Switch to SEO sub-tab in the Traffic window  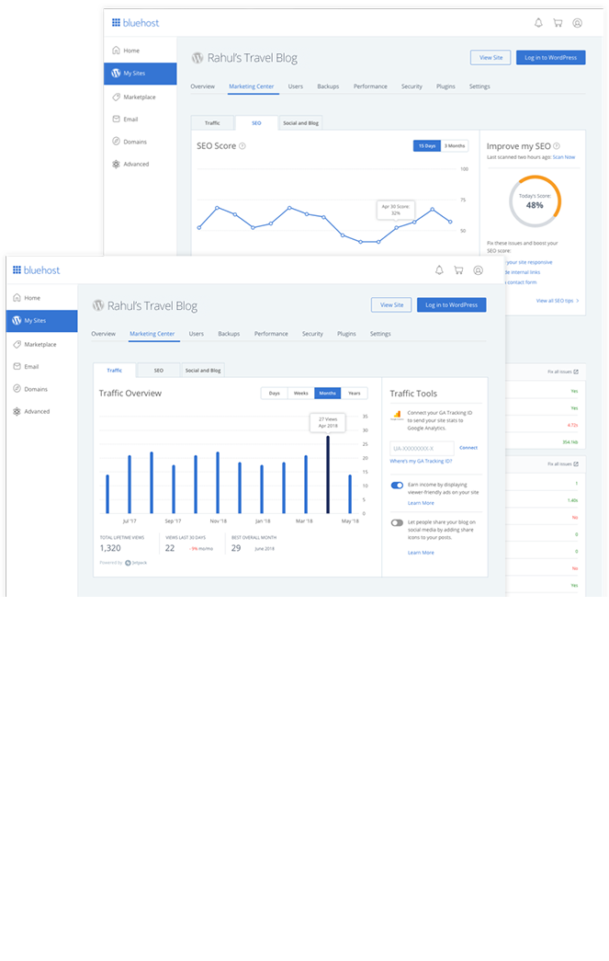click(x=159, y=371)
